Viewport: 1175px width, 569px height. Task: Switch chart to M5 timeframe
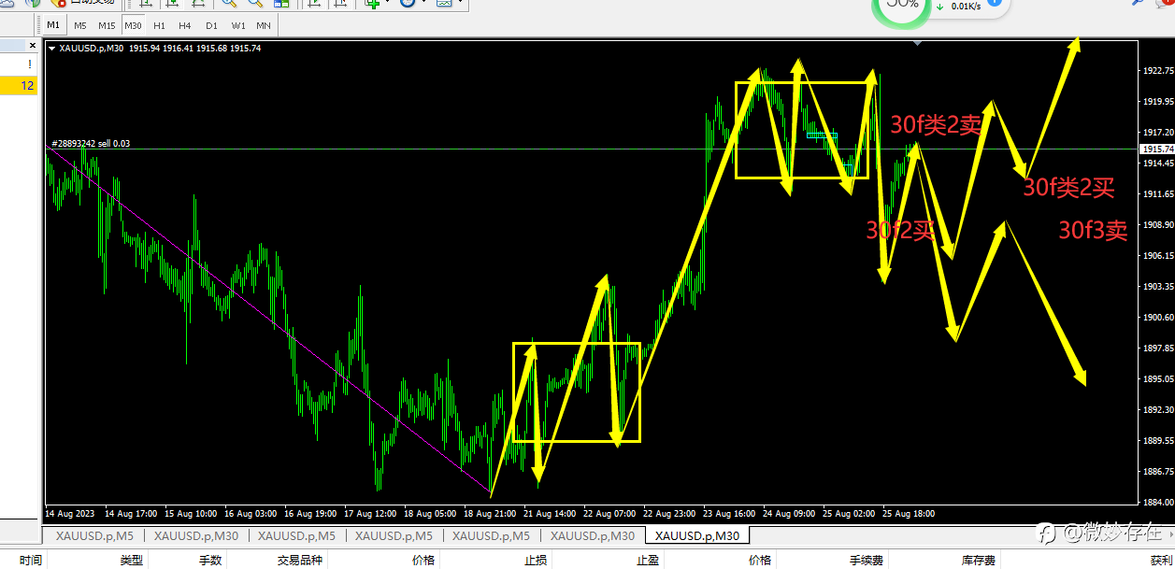click(x=80, y=25)
